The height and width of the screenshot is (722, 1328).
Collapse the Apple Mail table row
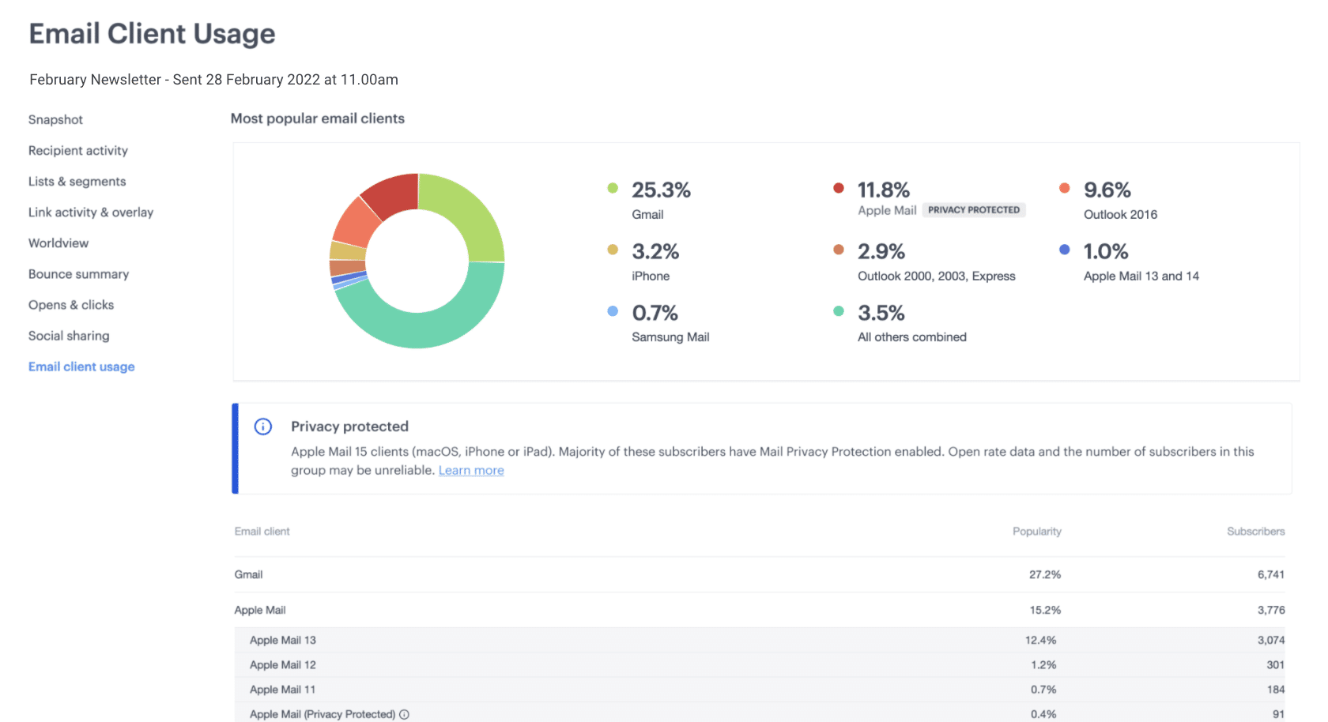260,610
